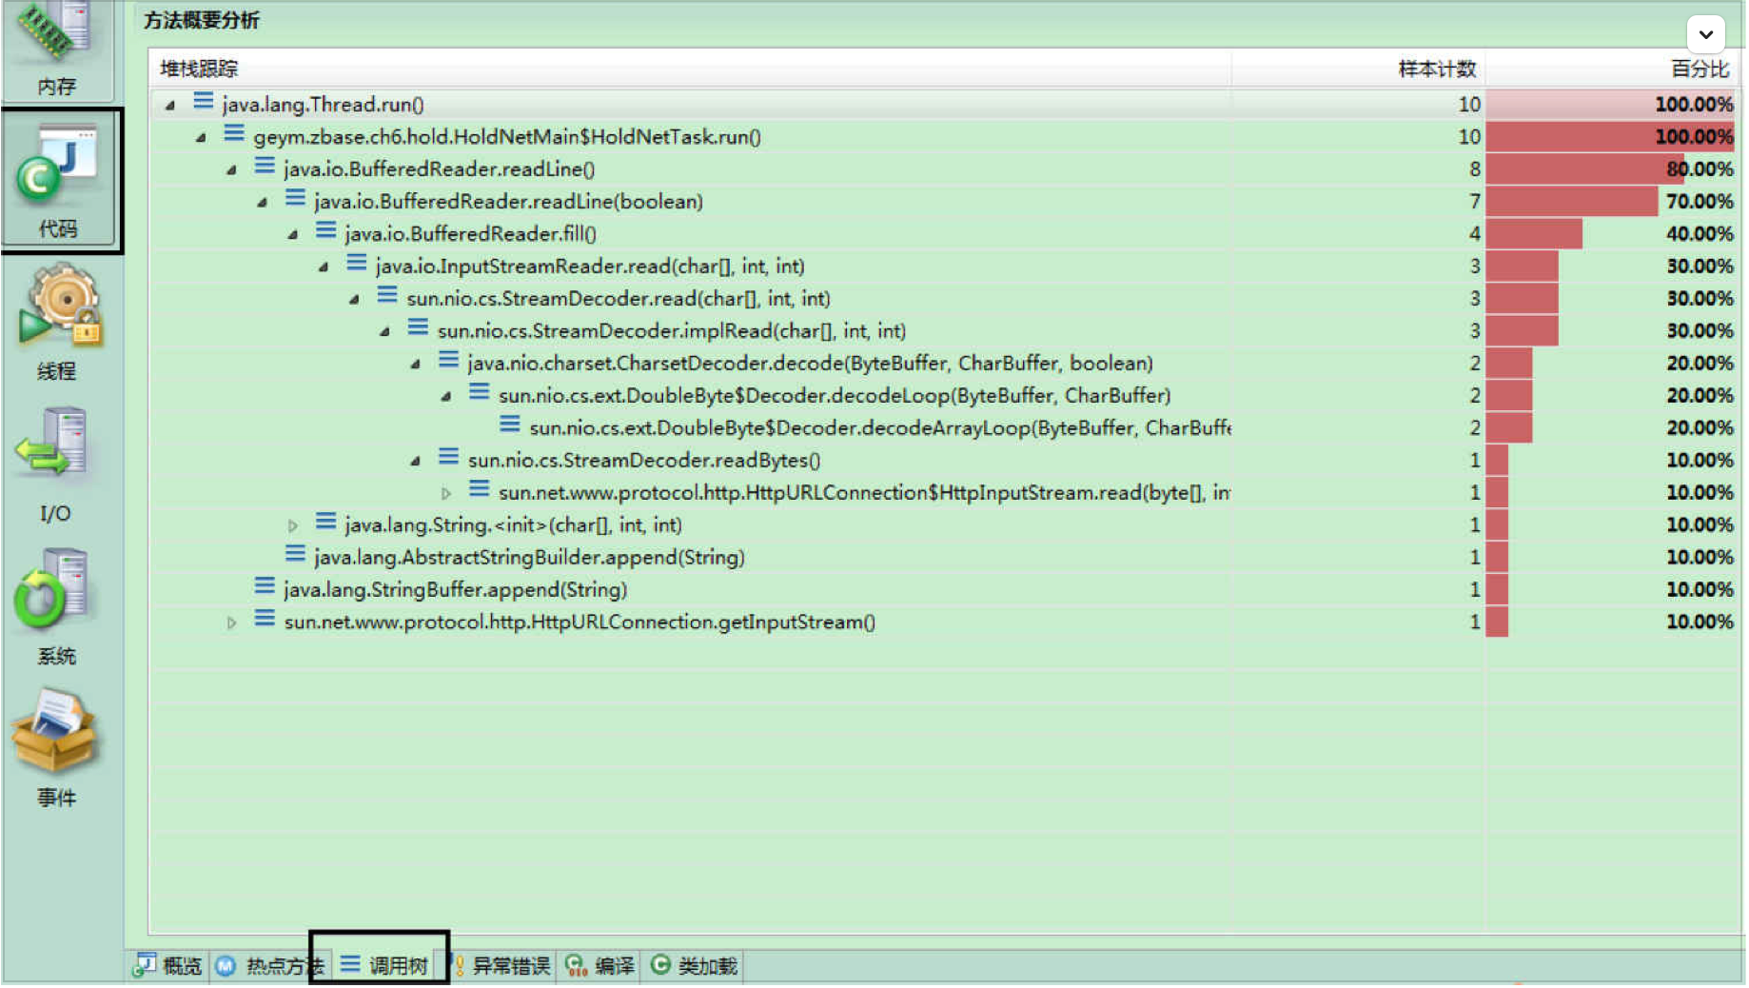Switch to the 概览 (Overview) tab
The image size is (1749, 988).
[169, 966]
